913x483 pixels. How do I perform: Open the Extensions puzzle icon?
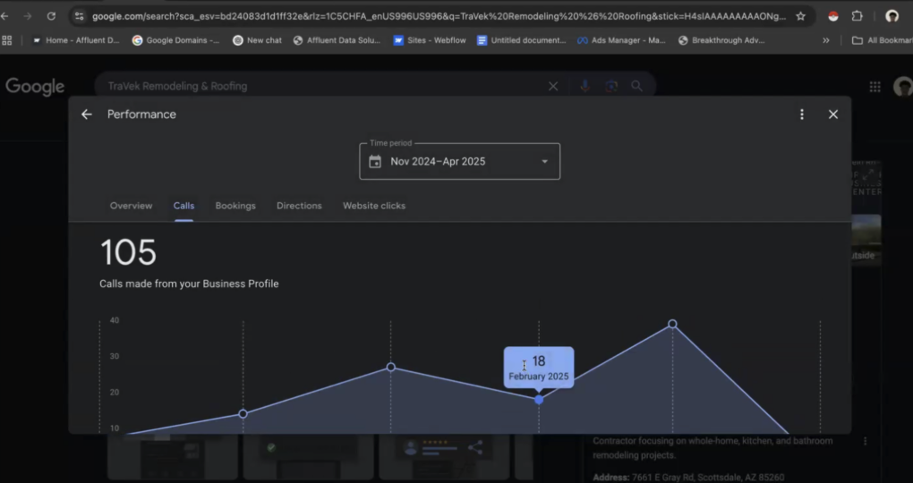point(858,16)
